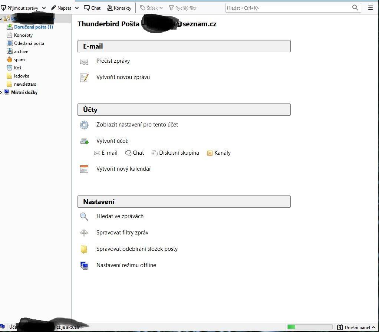Screen dimensions: 379x332
Task: Select the newsletters folder
Action: tap(25, 84)
